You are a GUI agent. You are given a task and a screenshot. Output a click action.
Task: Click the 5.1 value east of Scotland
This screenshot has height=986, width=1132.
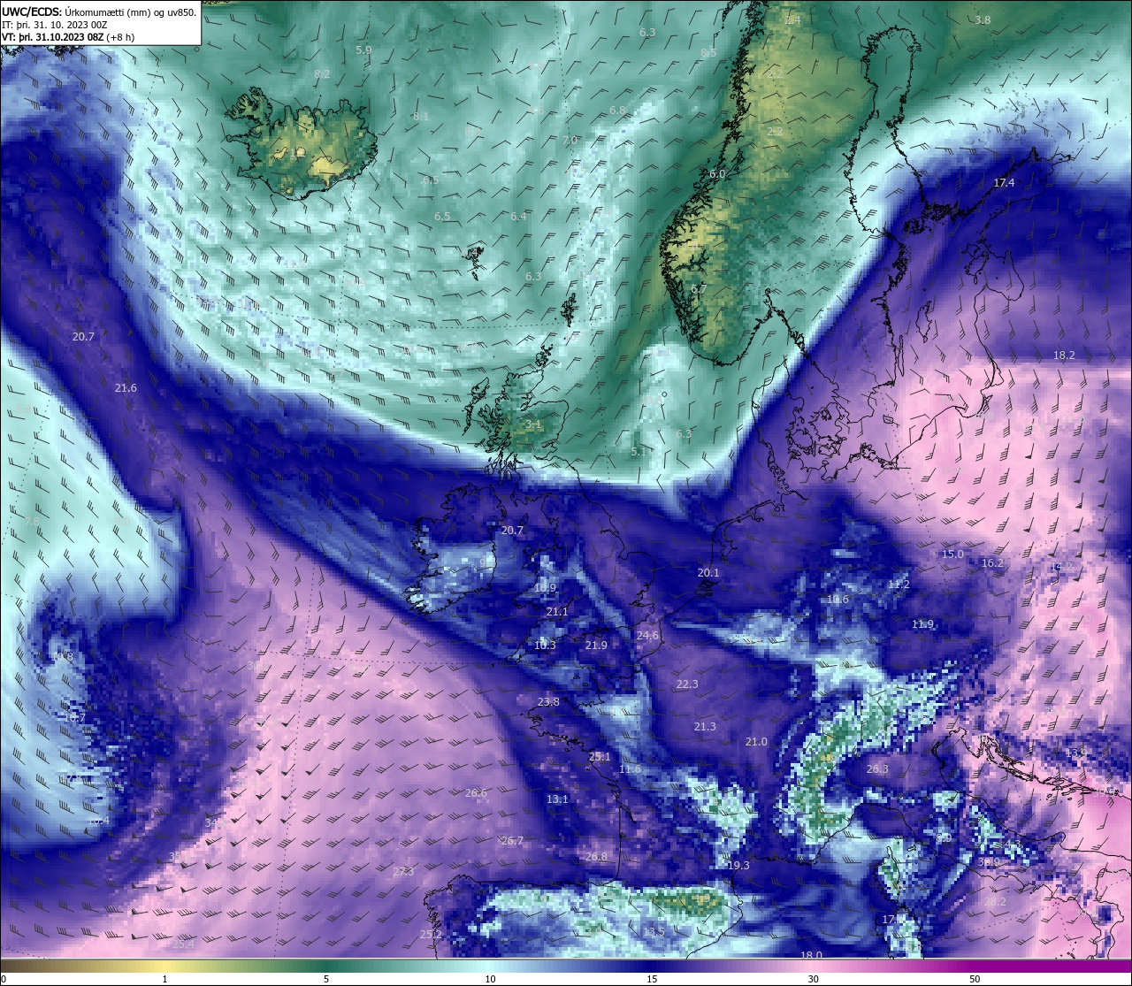pyautogui.click(x=639, y=451)
